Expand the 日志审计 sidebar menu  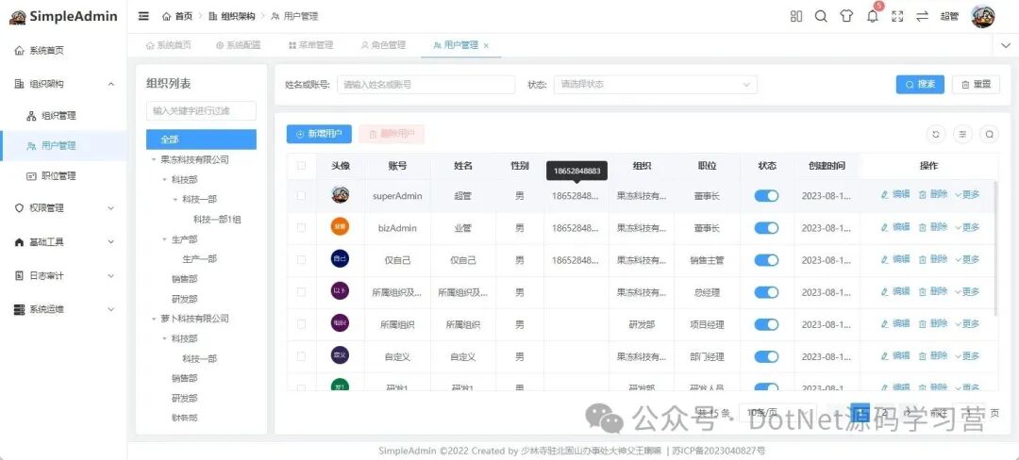[63, 276]
